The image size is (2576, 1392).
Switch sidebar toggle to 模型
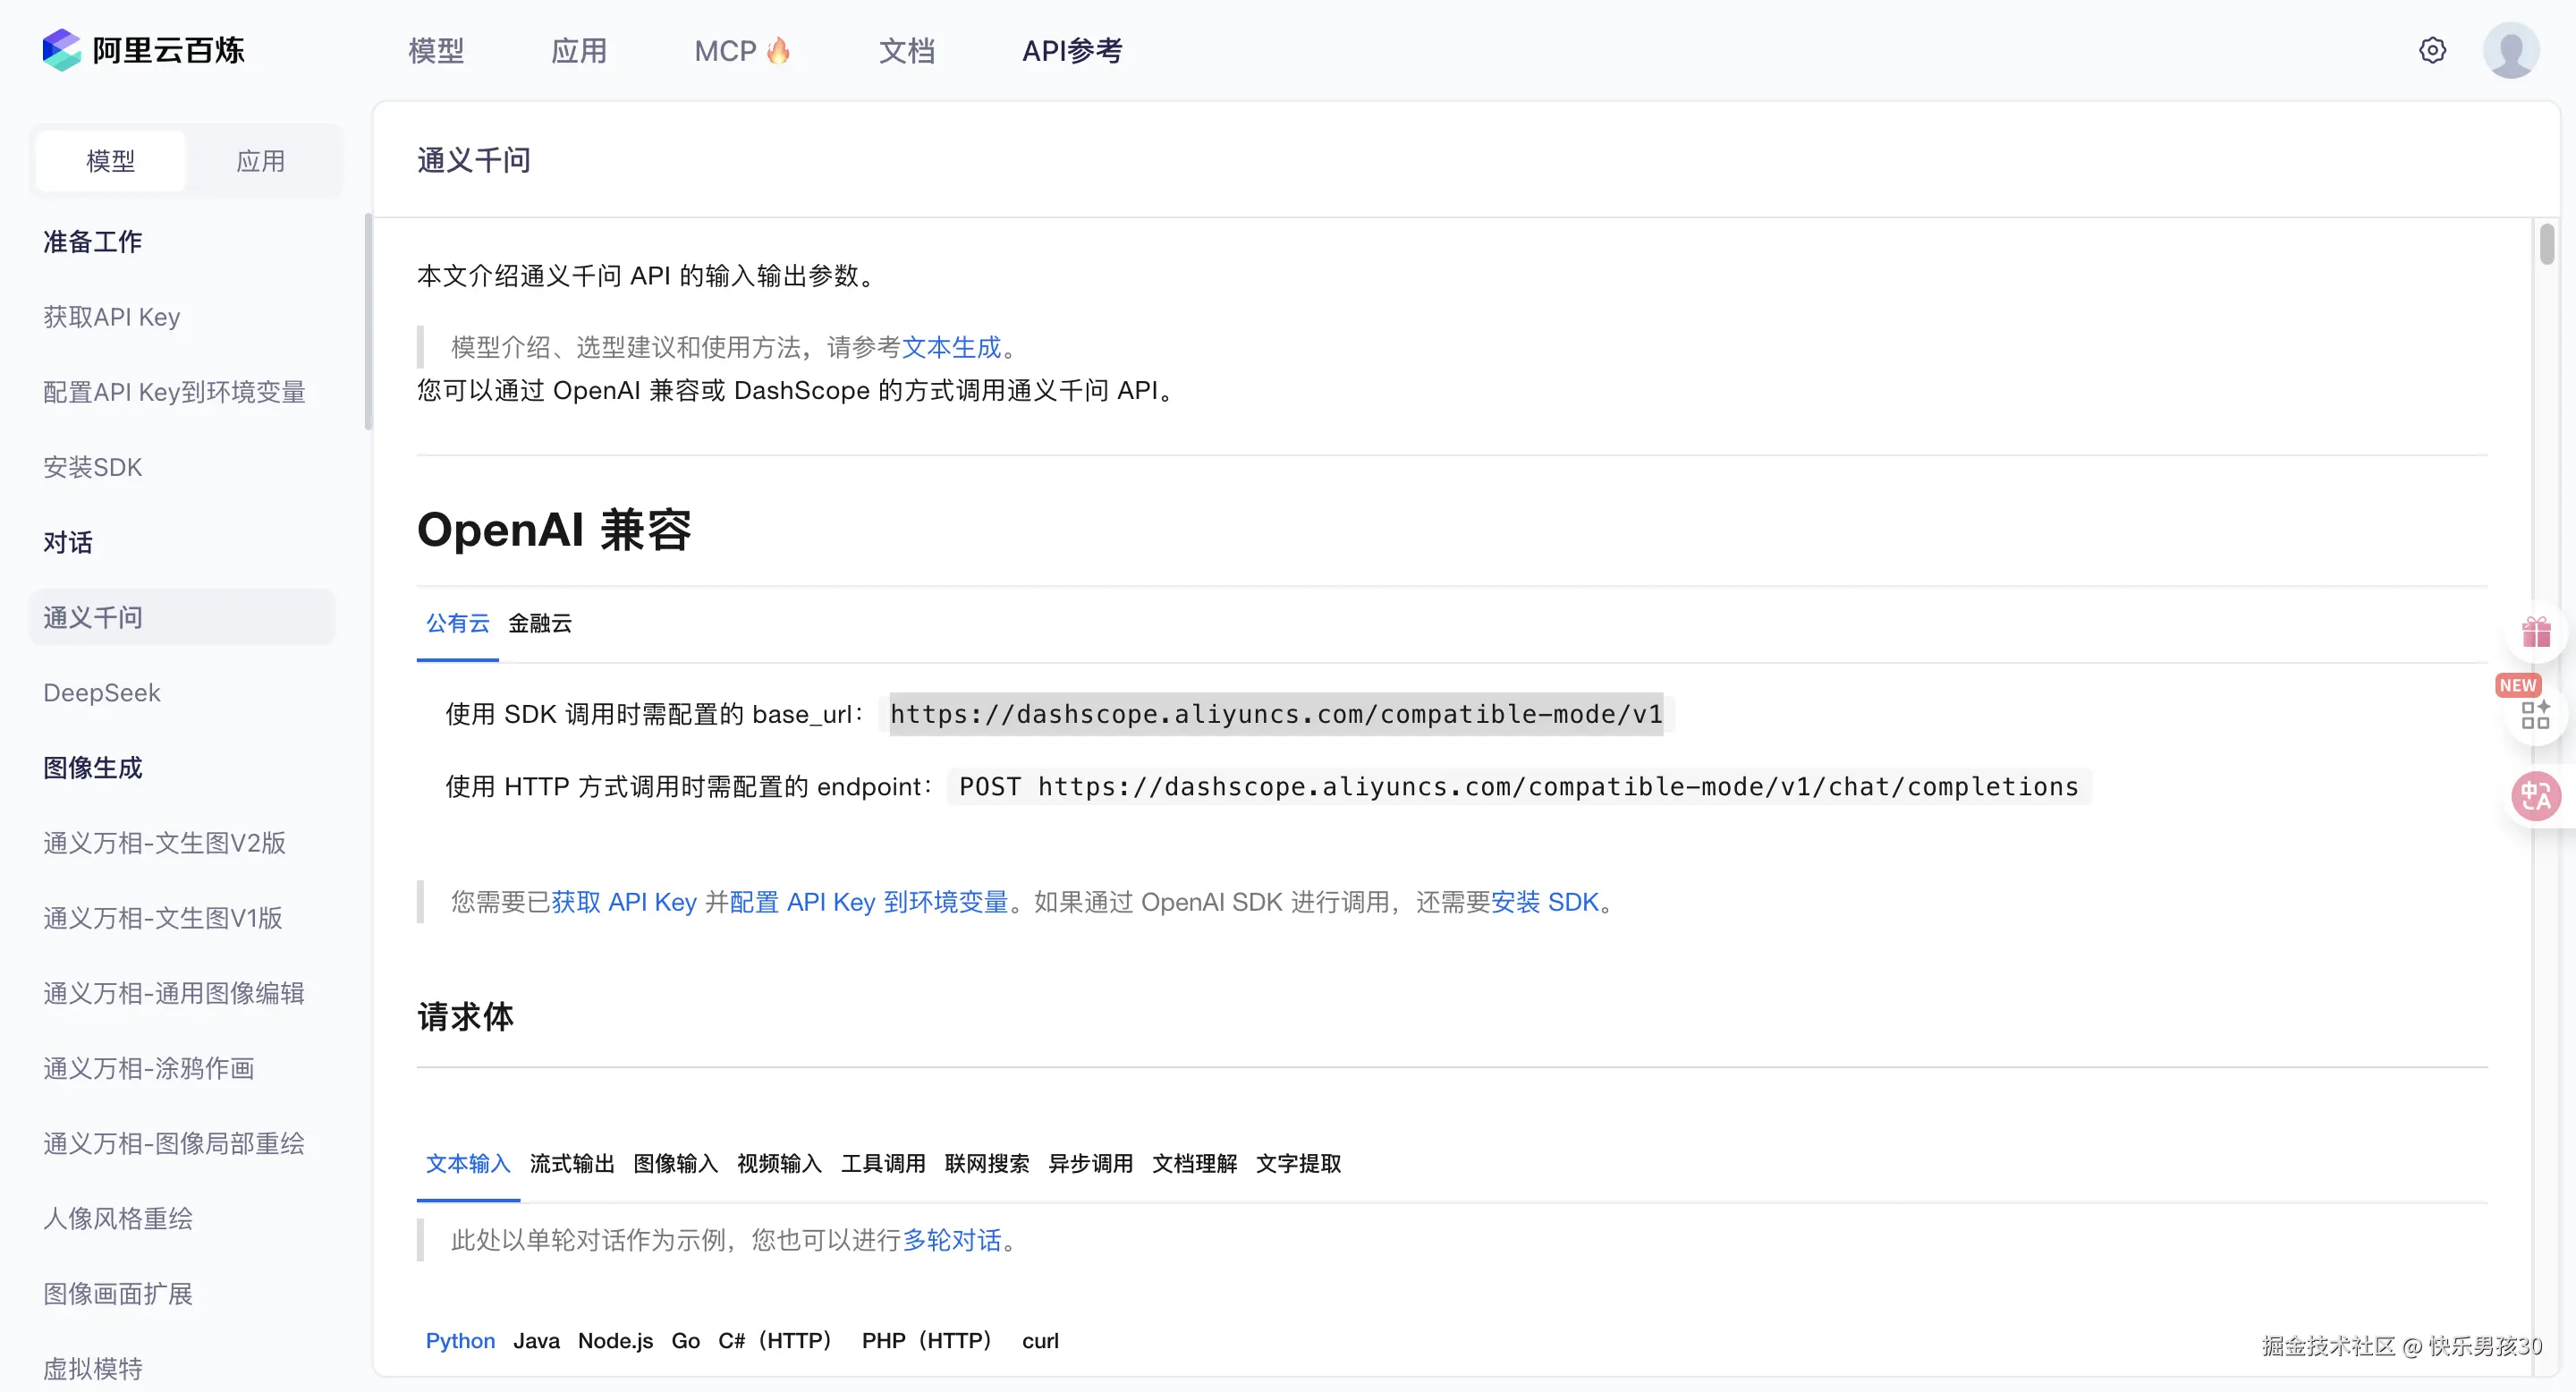(110, 161)
